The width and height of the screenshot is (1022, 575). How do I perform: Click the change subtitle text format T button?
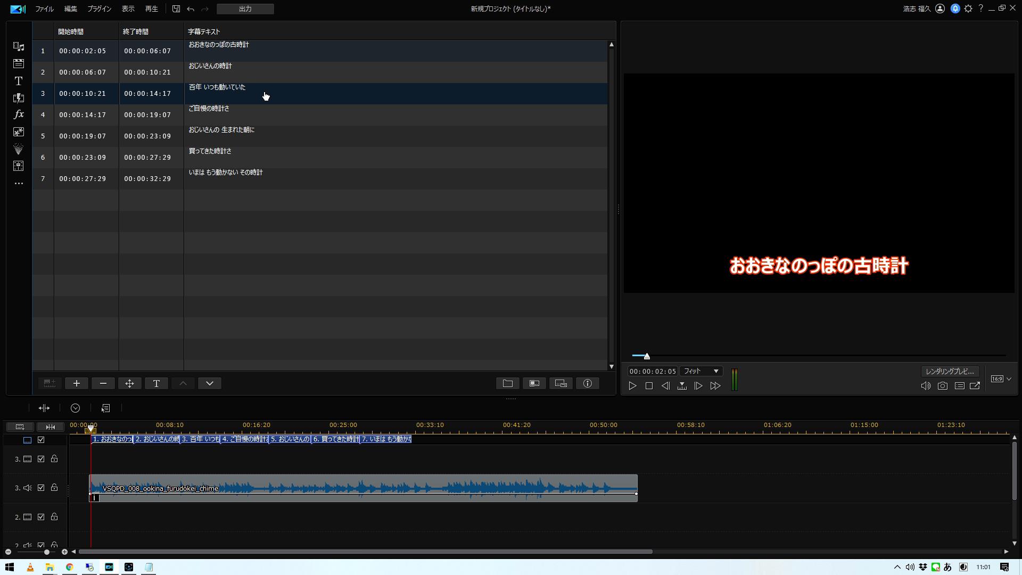coord(156,383)
